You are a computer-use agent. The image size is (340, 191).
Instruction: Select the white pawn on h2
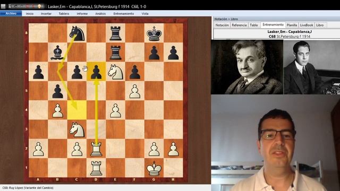pyautogui.click(x=173, y=149)
